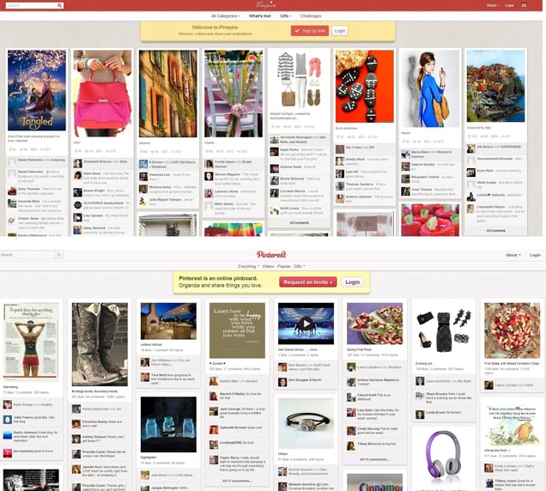Open the colorful shuttered building pin
This screenshot has width=546, height=491.
(x=168, y=94)
